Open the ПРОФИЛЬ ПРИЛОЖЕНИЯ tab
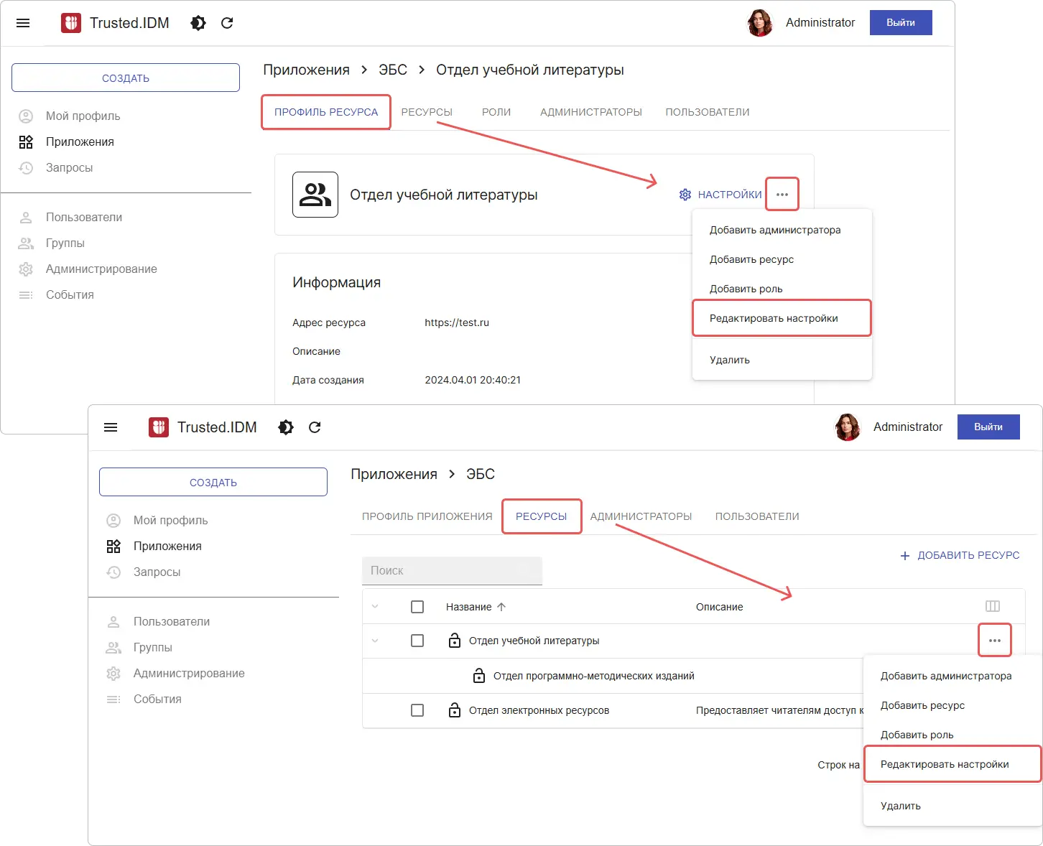The height and width of the screenshot is (846, 1043). point(427,516)
